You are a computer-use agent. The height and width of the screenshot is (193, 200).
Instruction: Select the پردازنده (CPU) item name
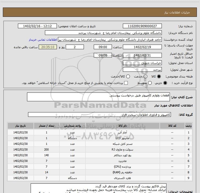[x=122, y=167]
